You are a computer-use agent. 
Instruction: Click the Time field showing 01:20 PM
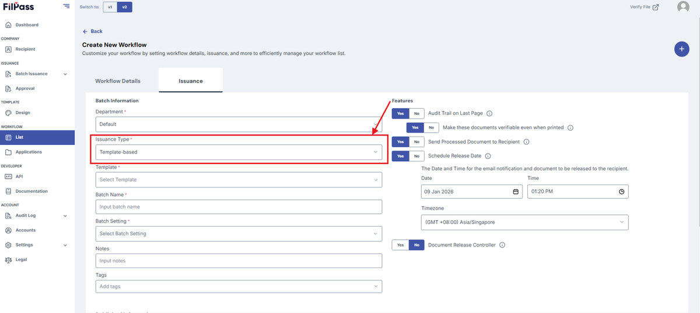pyautogui.click(x=577, y=192)
